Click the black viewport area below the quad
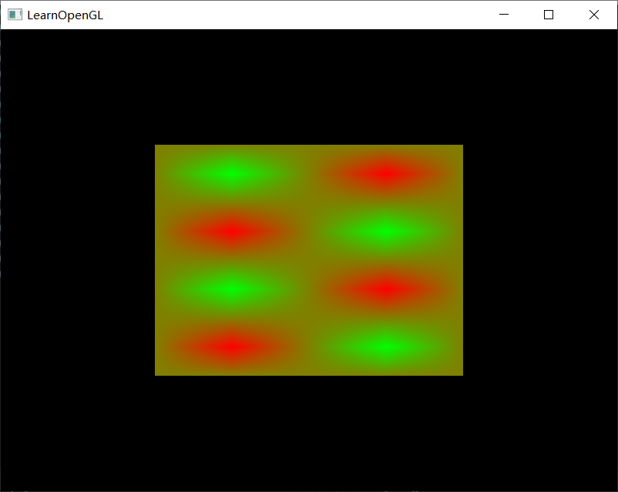The height and width of the screenshot is (492, 618). [x=308, y=431]
